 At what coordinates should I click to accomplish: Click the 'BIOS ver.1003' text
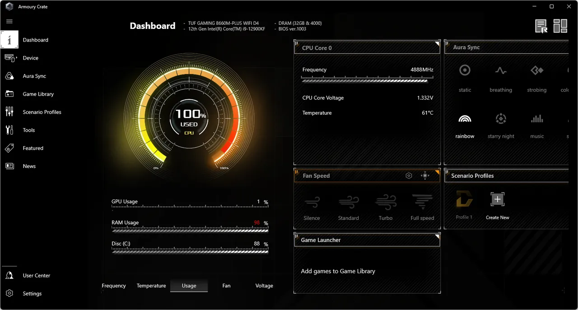[x=292, y=29]
